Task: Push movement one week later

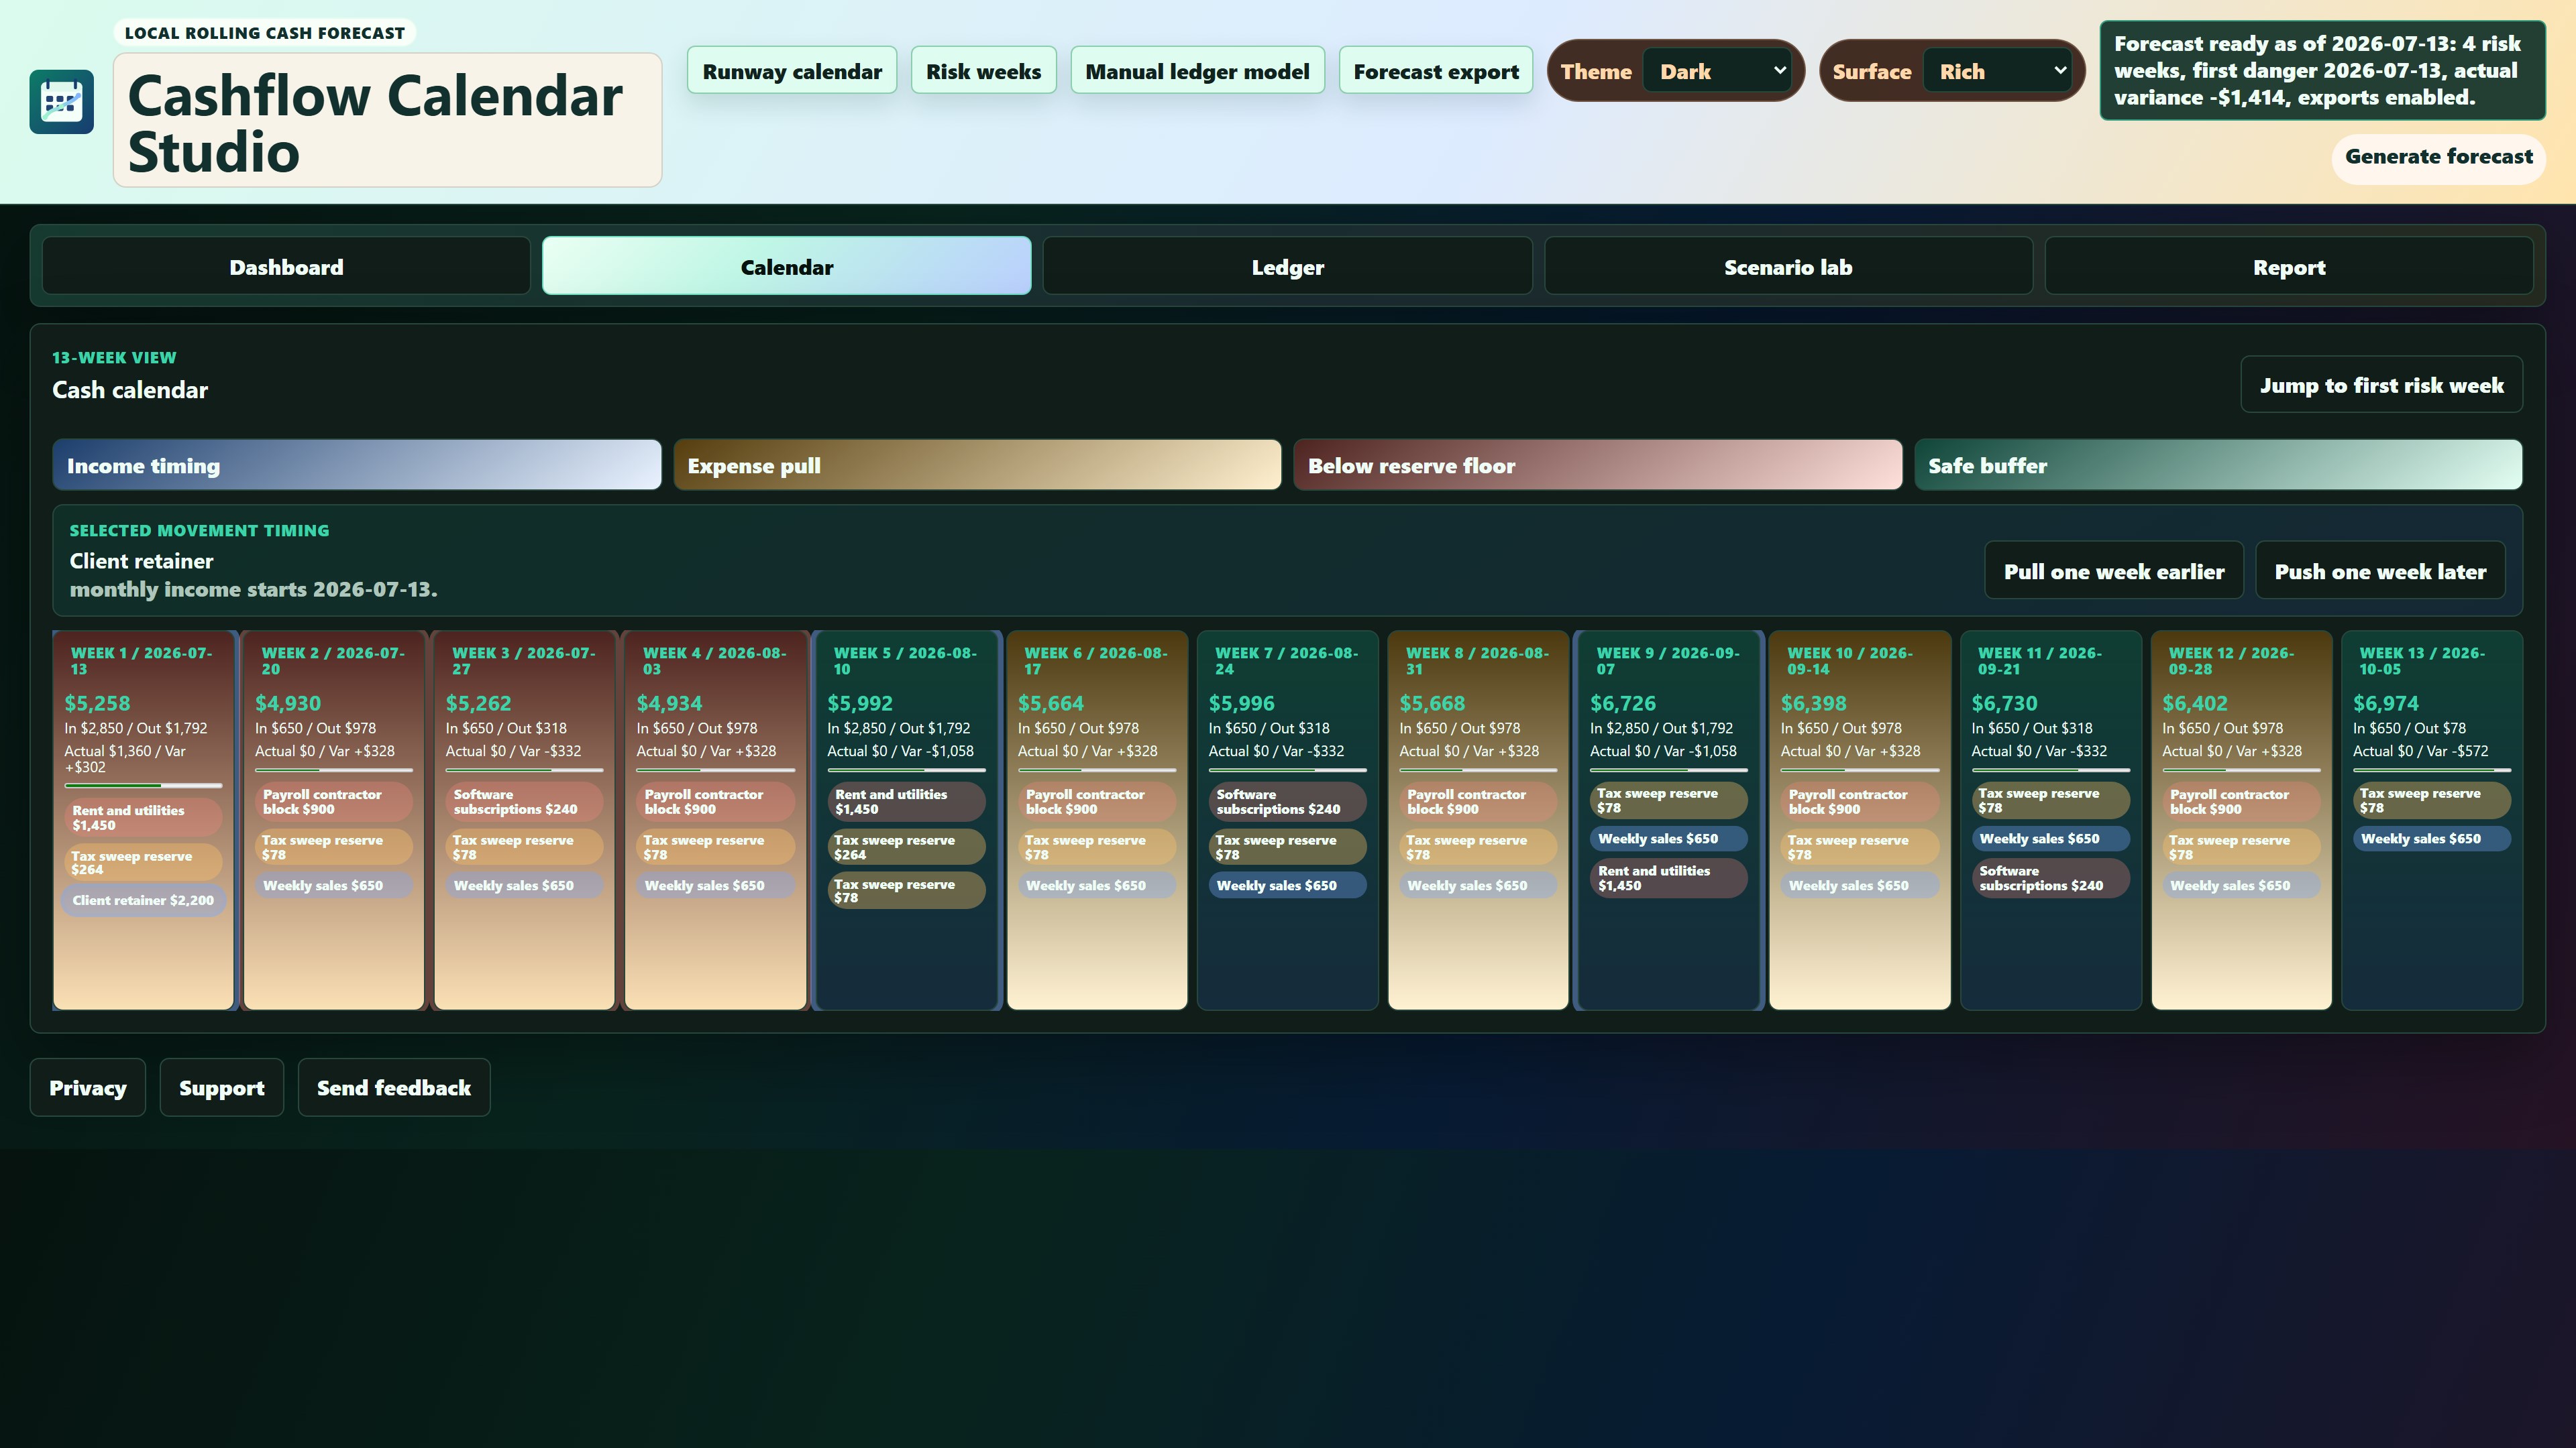Action: tap(2380, 572)
